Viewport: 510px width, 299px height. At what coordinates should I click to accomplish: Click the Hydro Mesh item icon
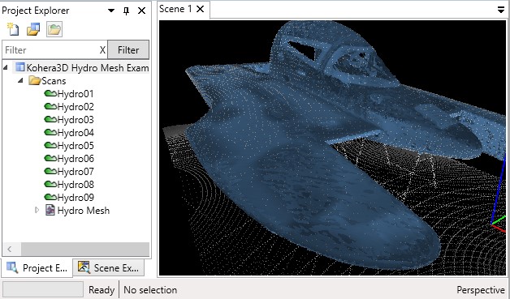point(50,210)
